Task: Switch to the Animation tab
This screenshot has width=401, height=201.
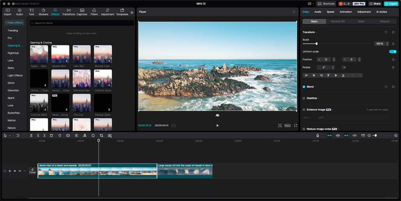Action: click(346, 12)
